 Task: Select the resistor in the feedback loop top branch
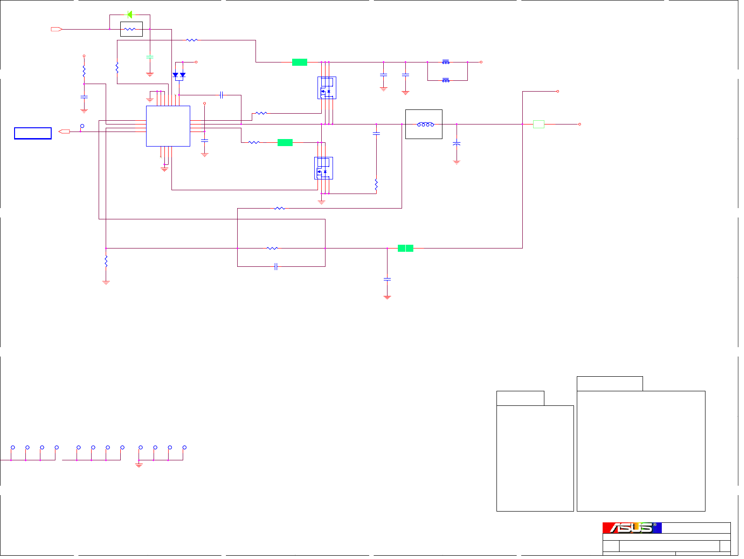point(279,208)
